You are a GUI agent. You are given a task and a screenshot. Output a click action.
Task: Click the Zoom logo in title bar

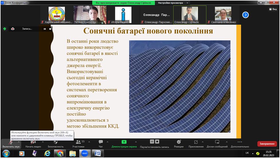pos(2,3)
